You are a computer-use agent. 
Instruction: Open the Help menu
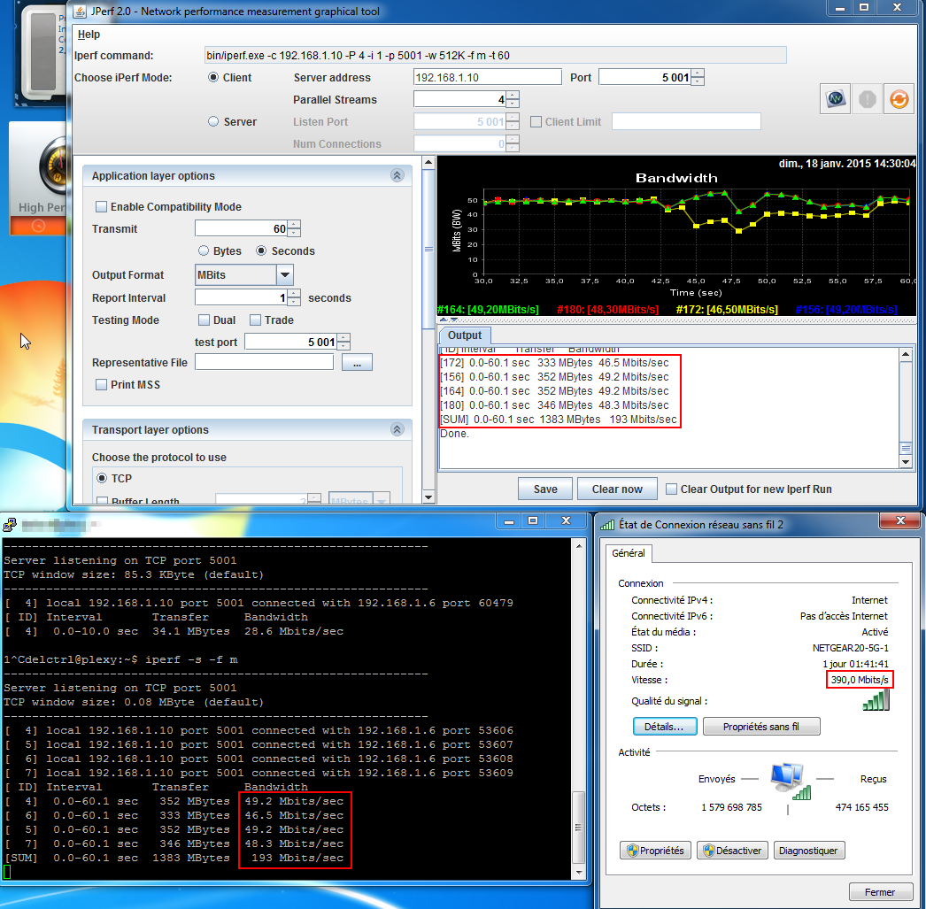click(89, 35)
